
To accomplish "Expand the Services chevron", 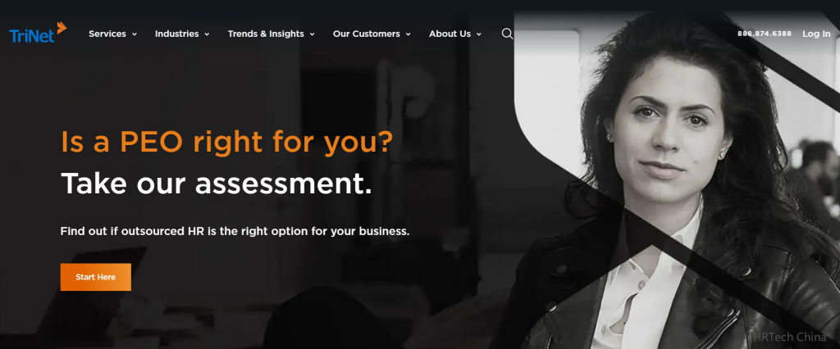I will pos(135,34).
